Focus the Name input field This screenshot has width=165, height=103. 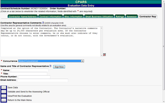coord(30,70)
